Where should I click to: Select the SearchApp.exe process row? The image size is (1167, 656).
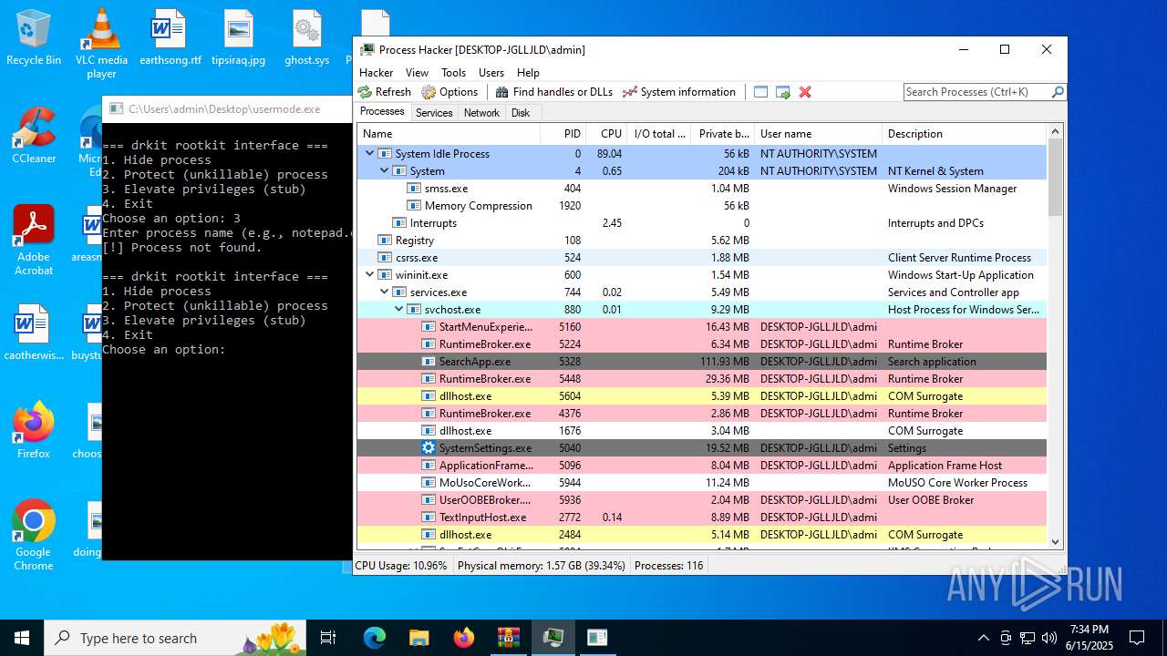pos(702,362)
